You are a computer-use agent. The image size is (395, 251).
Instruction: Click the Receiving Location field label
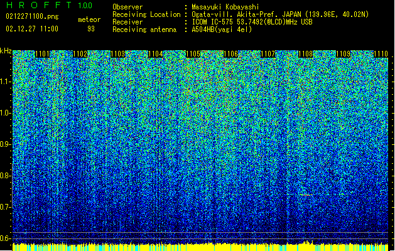[146, 14]
